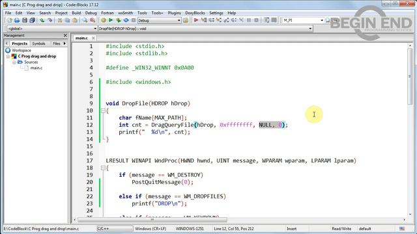
Task: Open target dialog icon beside Debug combo
Action: pos(186,20)
